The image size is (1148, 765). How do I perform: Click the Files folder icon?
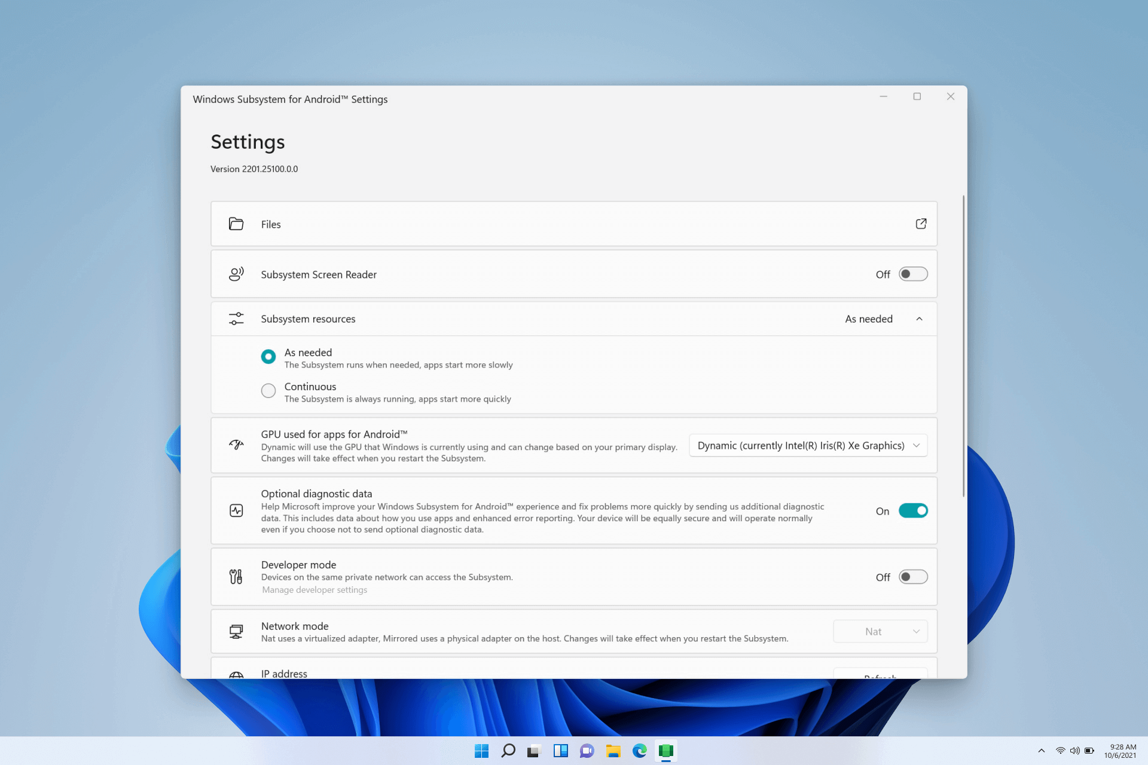[236, 224]
